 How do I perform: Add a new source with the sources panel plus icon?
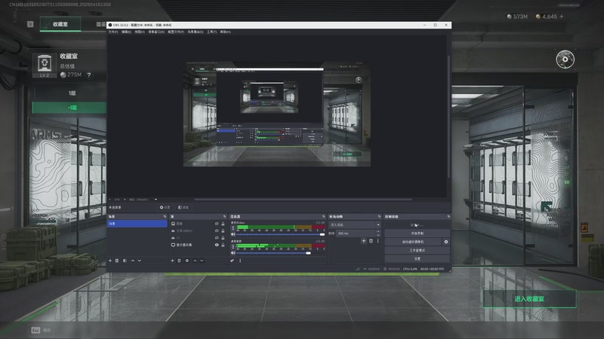(172, 261)
